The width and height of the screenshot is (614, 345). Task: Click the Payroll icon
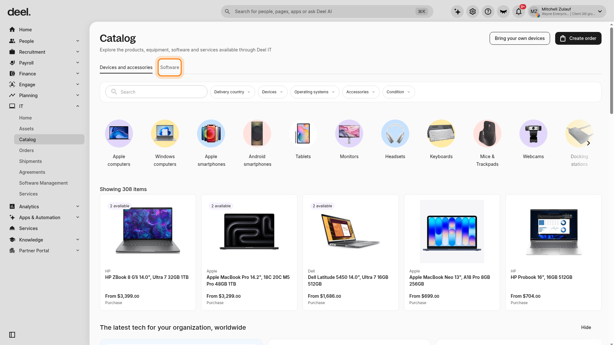tap(12, 63)
